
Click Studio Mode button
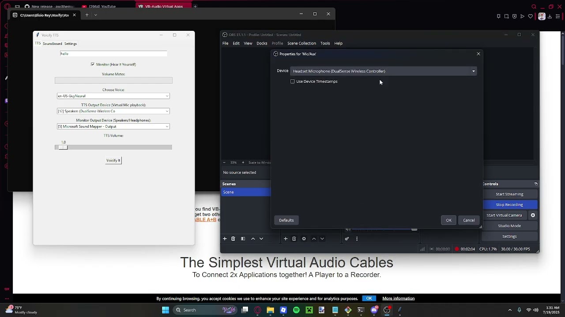point(509,226)
